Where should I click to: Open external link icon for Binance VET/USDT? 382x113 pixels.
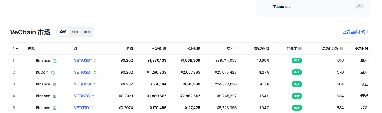[x=95, y=60]
